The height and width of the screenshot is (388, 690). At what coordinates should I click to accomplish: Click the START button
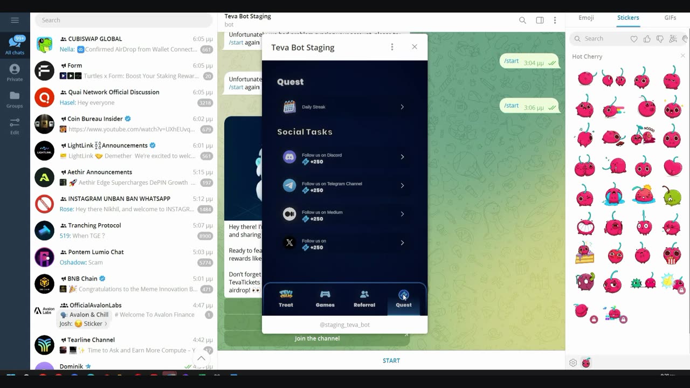tap(391, 361)
